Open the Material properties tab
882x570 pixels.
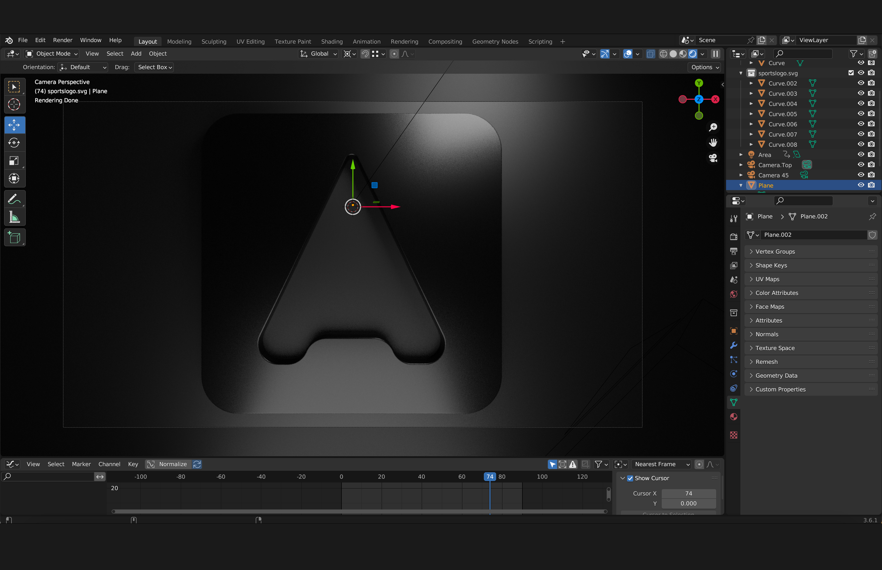pos(733,417)
